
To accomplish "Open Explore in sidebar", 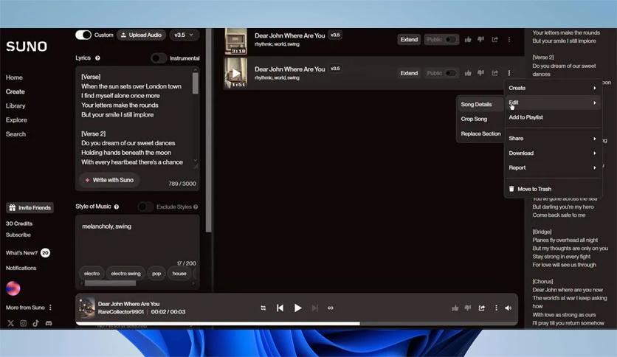I will (x=16, y=120).
